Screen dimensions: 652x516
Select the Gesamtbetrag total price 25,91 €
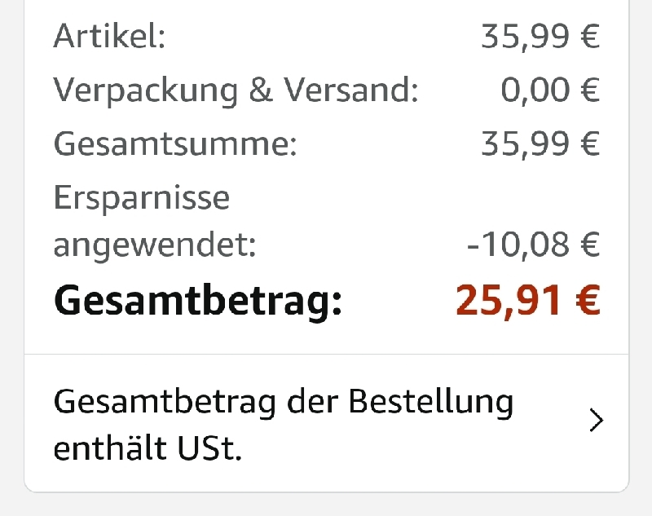click(527, 300)
